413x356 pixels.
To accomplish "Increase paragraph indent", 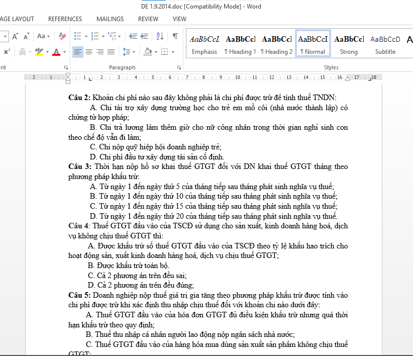I will coord(144,36).
